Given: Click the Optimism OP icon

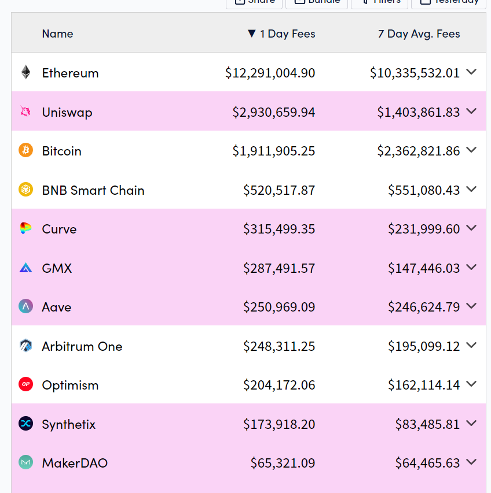Looking at the screenshot, I should (26, 384).
